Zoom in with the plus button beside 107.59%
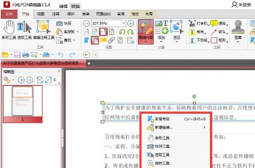 (x=130, y=23)
